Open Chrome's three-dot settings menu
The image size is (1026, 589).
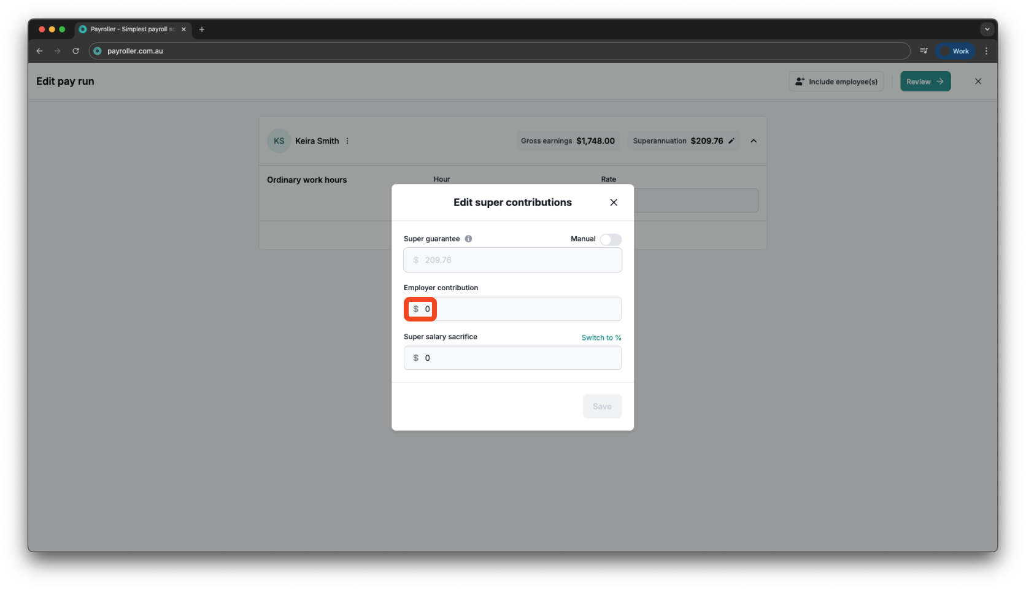[987, 51]
